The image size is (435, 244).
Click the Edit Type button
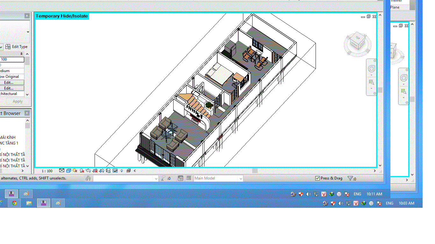[x=17, y=47]
